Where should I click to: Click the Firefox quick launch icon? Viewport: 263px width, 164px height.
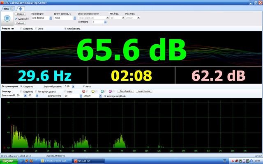[31, 161]
